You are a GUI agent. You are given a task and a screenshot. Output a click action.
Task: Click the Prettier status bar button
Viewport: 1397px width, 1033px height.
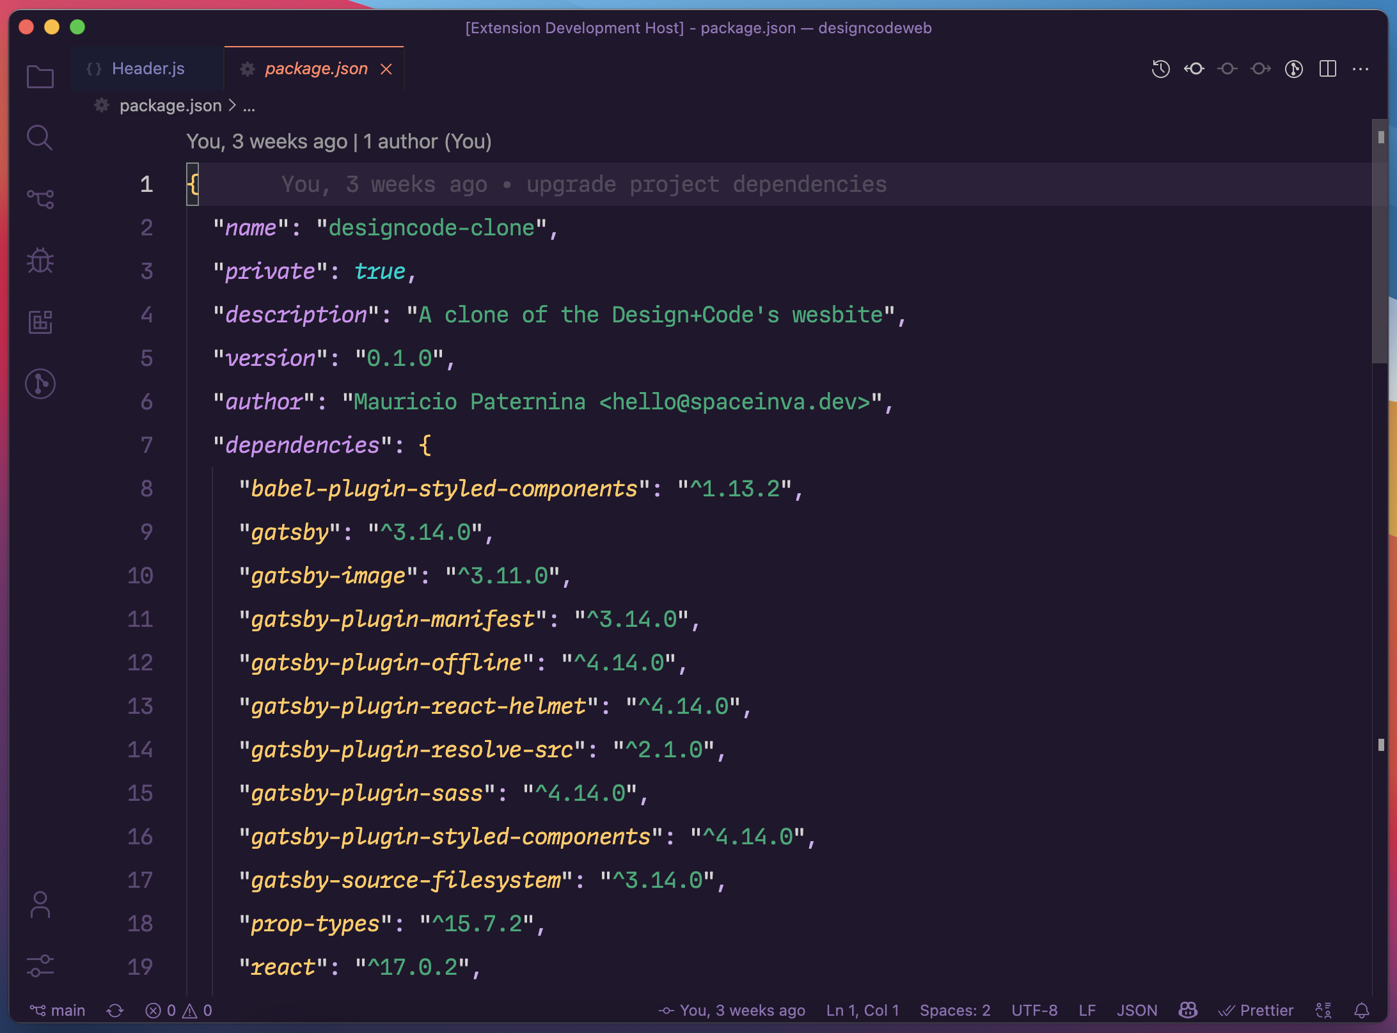pyautogui.click(x=1256, y=1010)
